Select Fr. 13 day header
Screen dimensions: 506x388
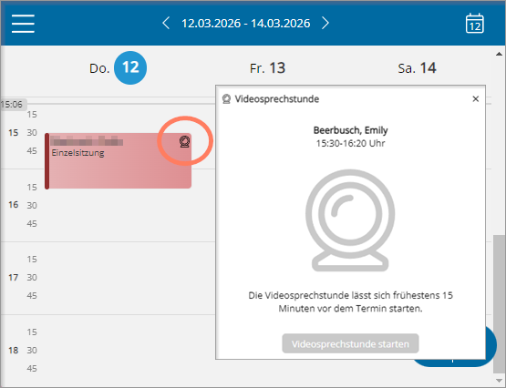(x=267, y=68)
